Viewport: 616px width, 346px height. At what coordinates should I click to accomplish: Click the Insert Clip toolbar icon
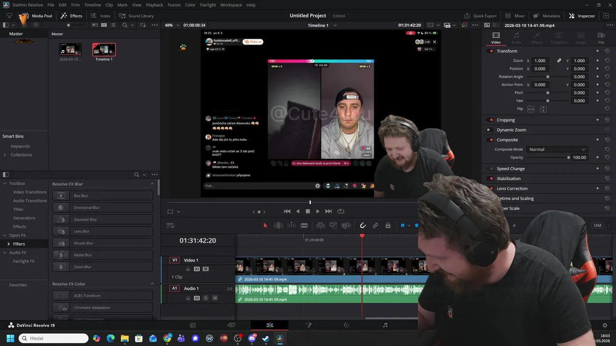point(320,225)
